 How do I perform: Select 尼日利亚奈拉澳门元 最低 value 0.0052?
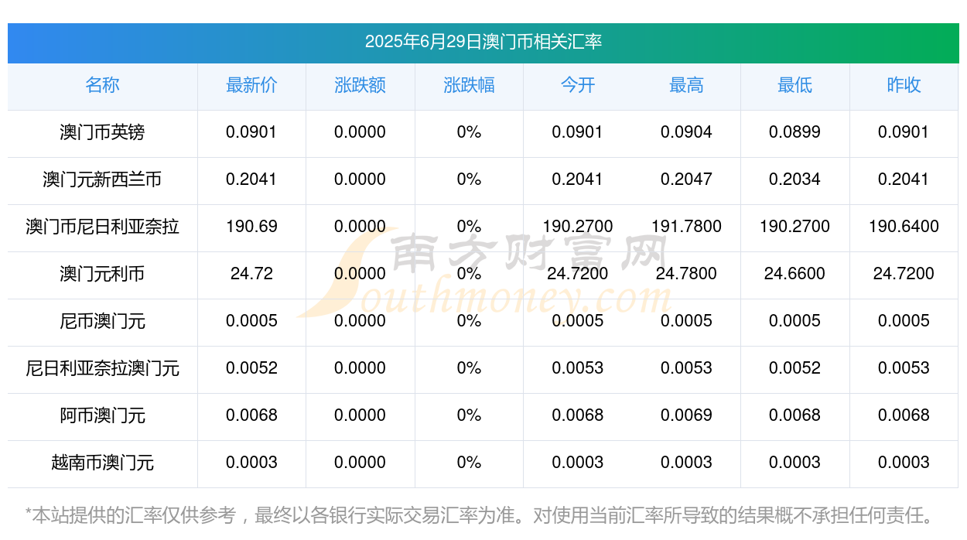pos(795,368)
